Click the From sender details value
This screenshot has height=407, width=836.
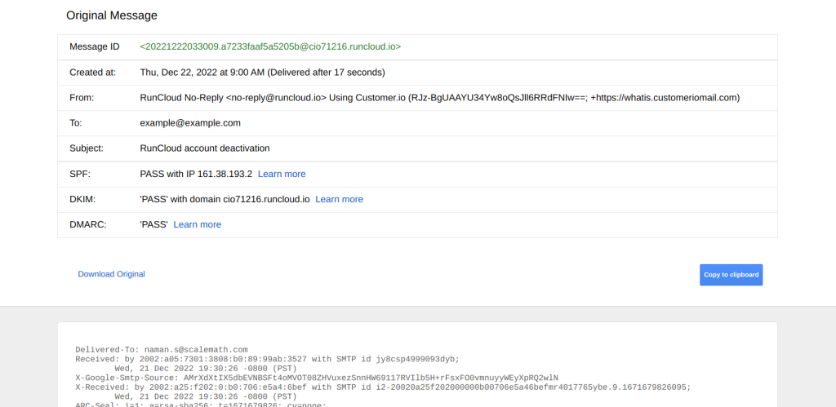coord(440,98)
